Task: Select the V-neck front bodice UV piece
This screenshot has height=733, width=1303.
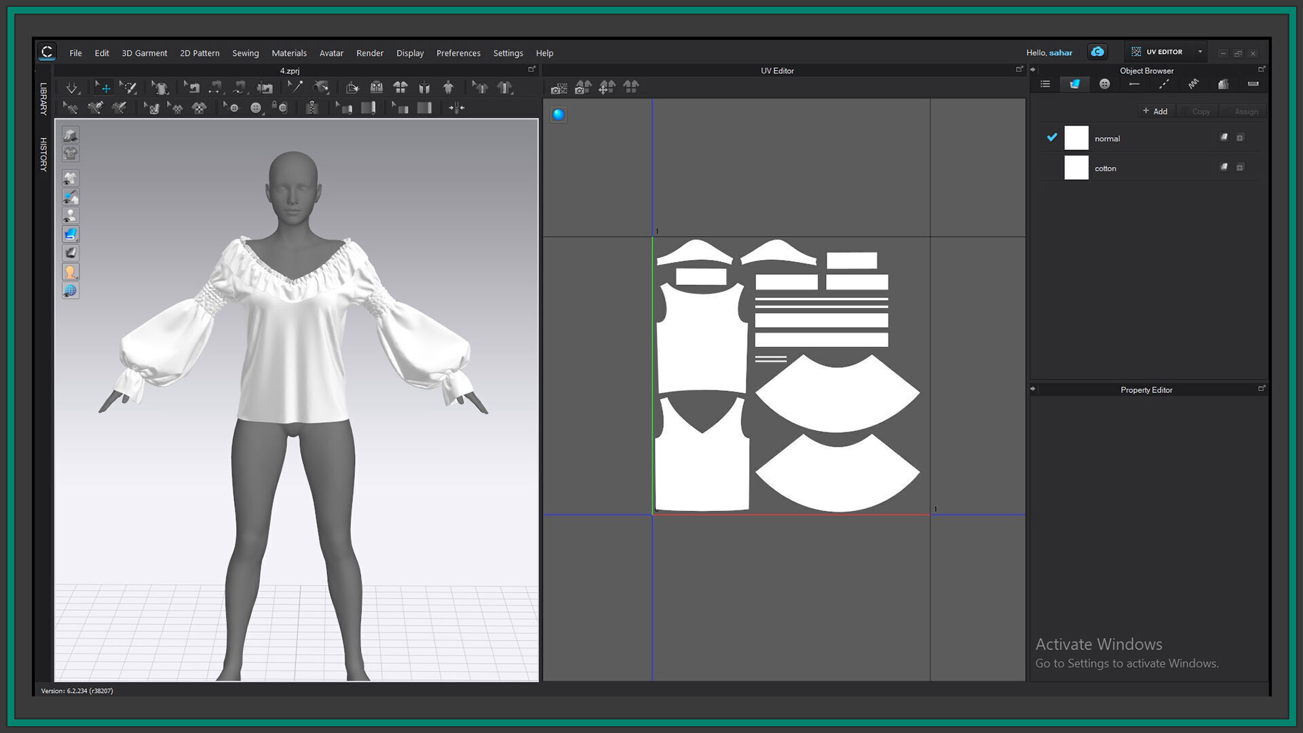Action: click(702, 468)
